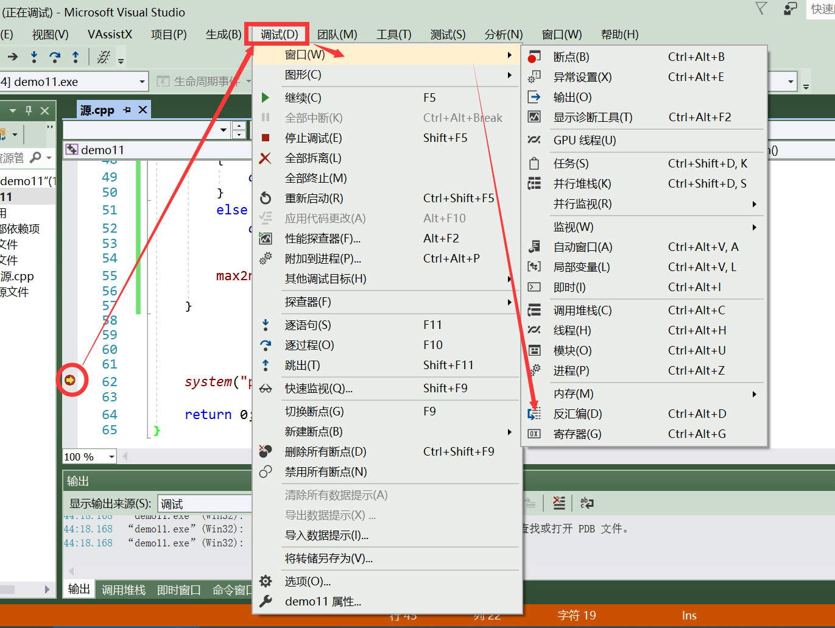835x628 pixels.
Task: Click the Show Diagnostic Tools icon
Action: coord(534,117)
